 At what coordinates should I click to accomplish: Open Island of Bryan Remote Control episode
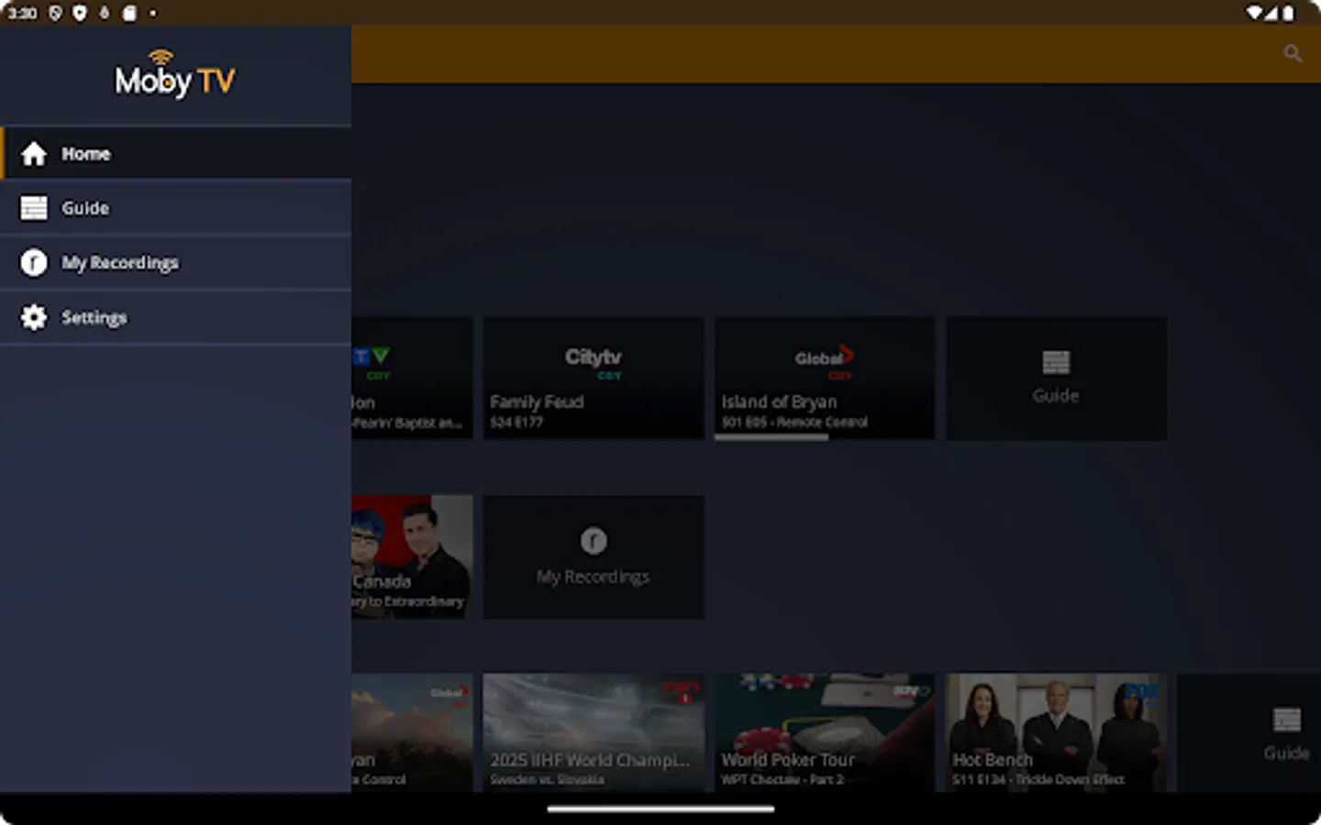pos(824,378)
